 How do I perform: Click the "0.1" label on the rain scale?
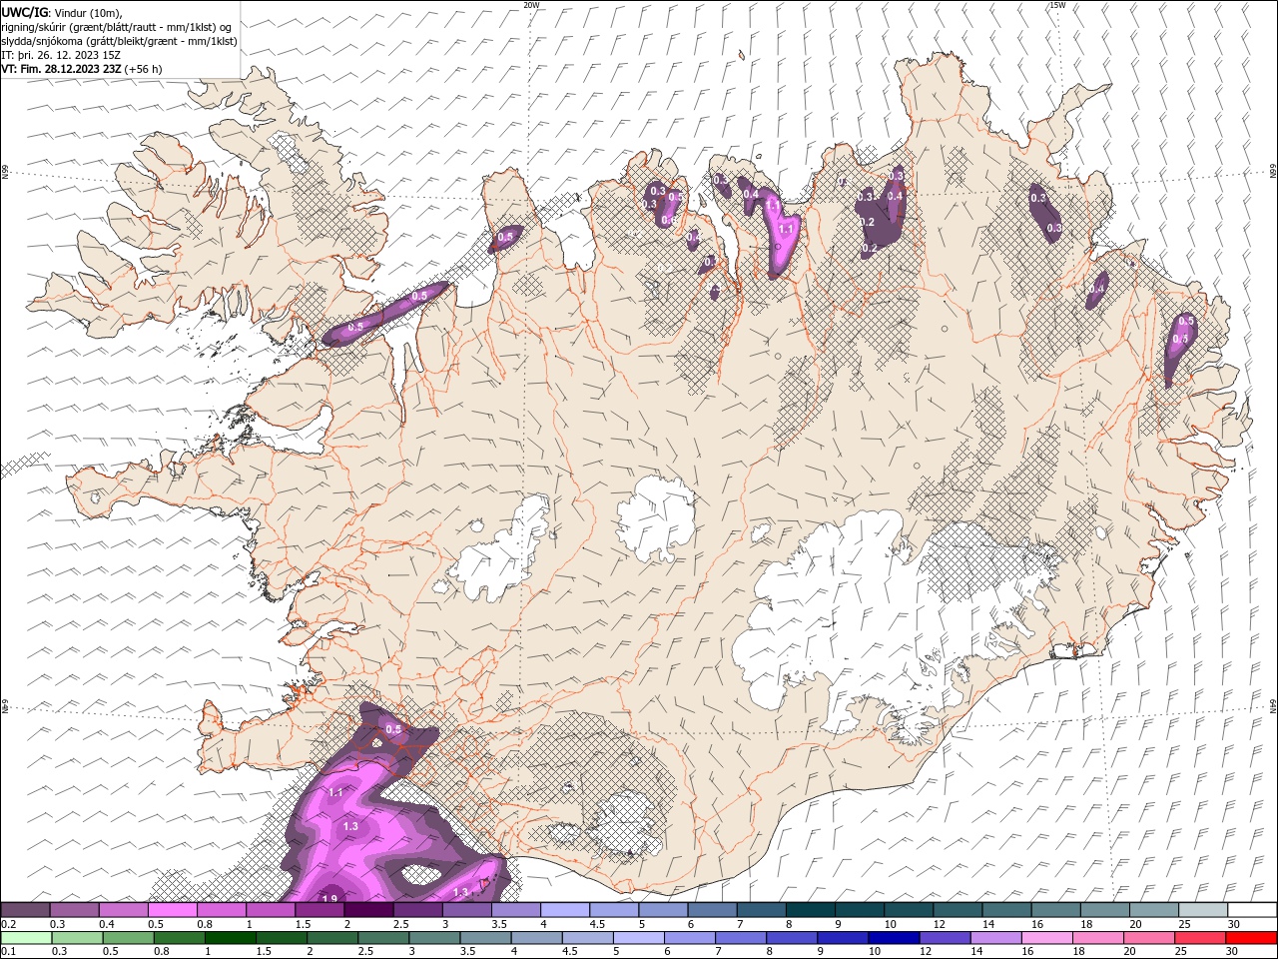[8, 952]
